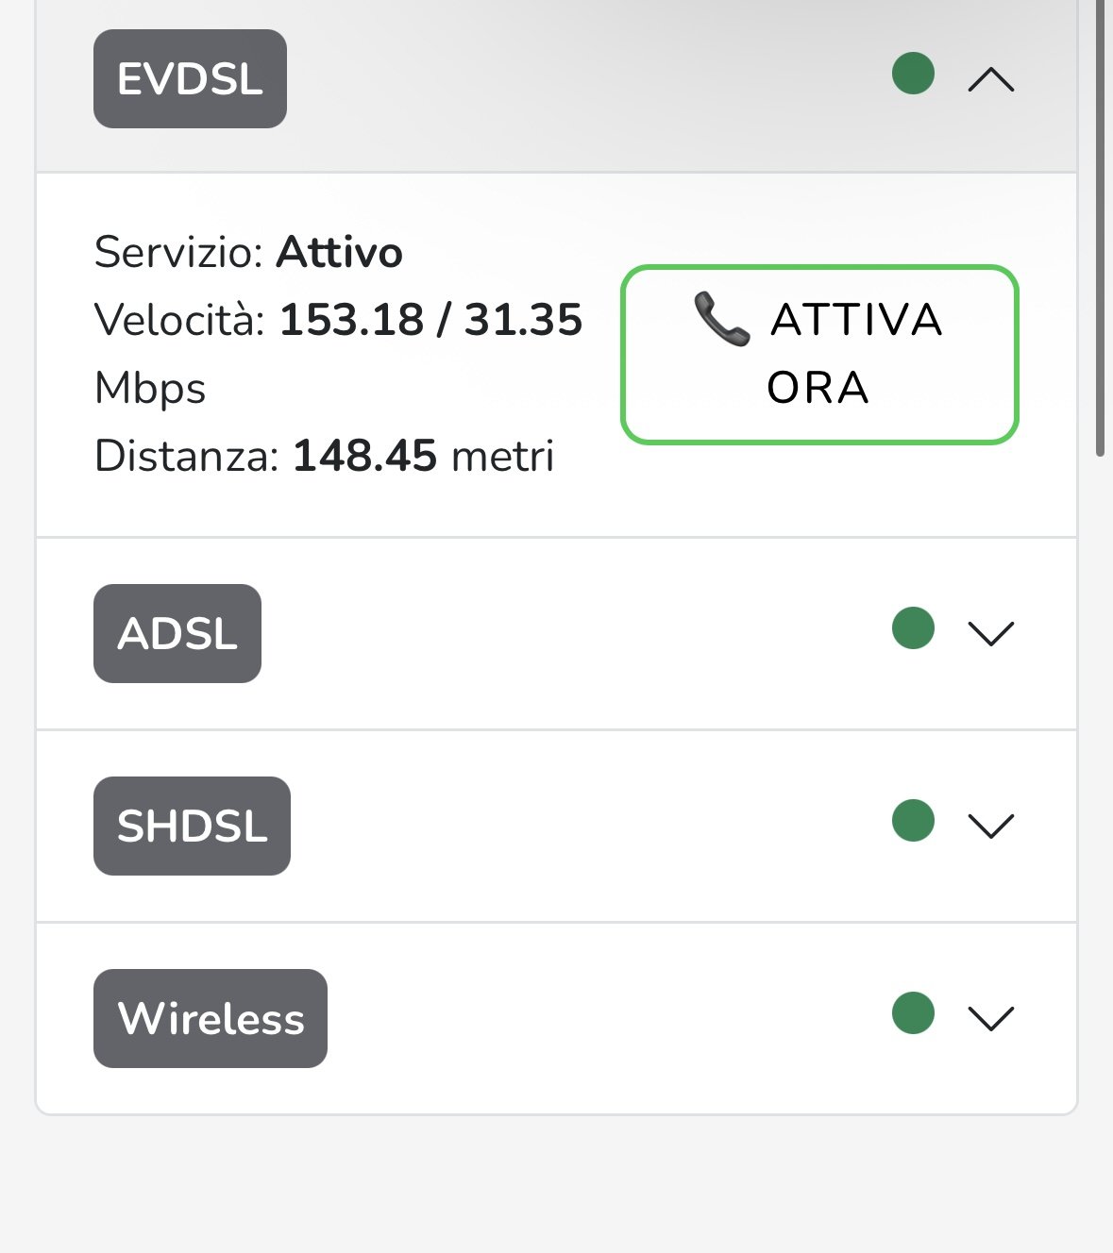Viewport: 1113px width, 1253px height.
Task: Select the ADSL label badge
Action: [177, 634]
